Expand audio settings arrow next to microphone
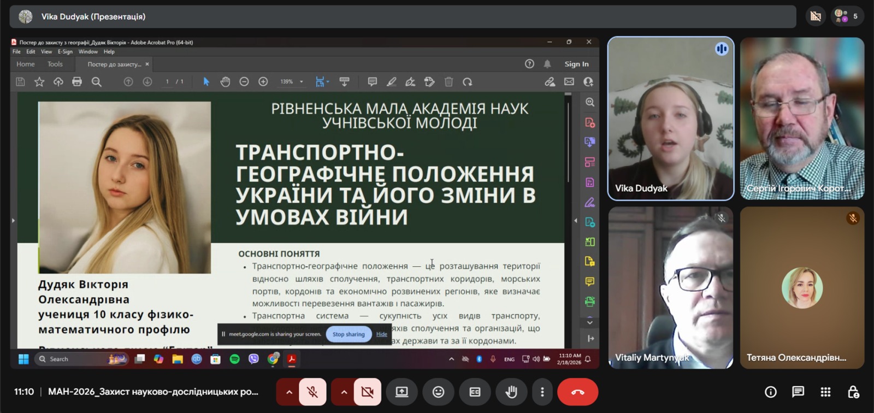 coord(289,392)
